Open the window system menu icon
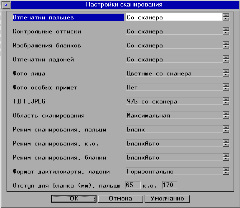 pos(6,5)
